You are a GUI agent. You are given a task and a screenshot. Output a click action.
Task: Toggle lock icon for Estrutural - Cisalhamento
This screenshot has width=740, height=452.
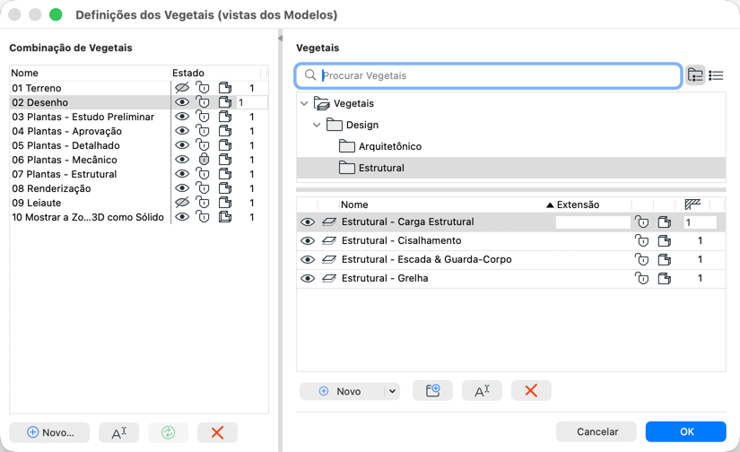(x=642, y=240)
